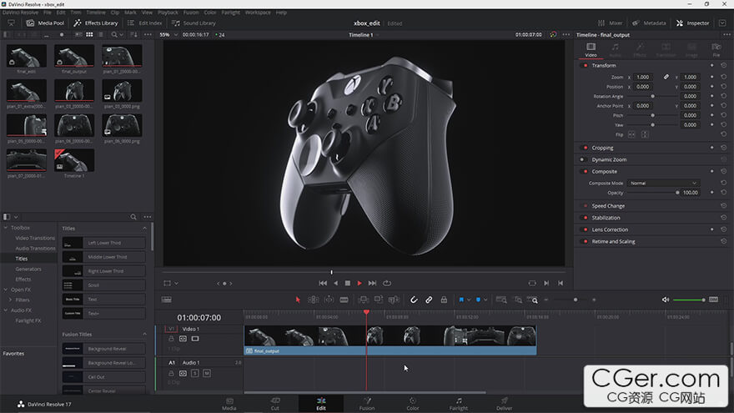Viewport: 734px width, 413px height.
Task: Click the Zoom X value field
Action: (644, 77)
